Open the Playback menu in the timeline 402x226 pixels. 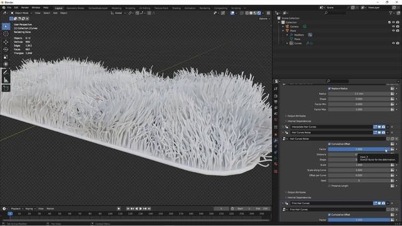pos(17,208)
